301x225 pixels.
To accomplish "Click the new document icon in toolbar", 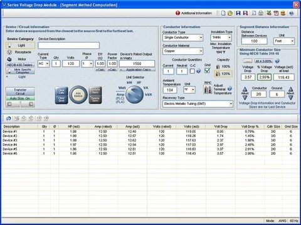I will point(223,13).
